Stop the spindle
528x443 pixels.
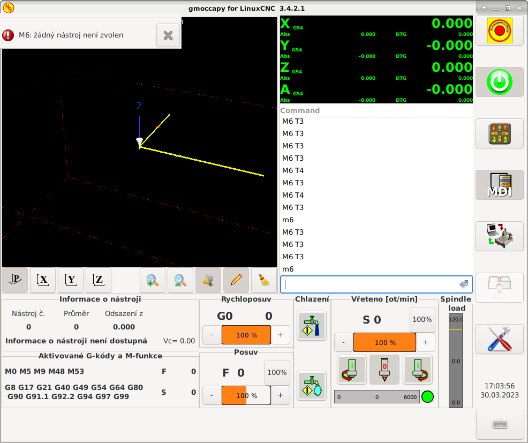[x=384, y=369]
